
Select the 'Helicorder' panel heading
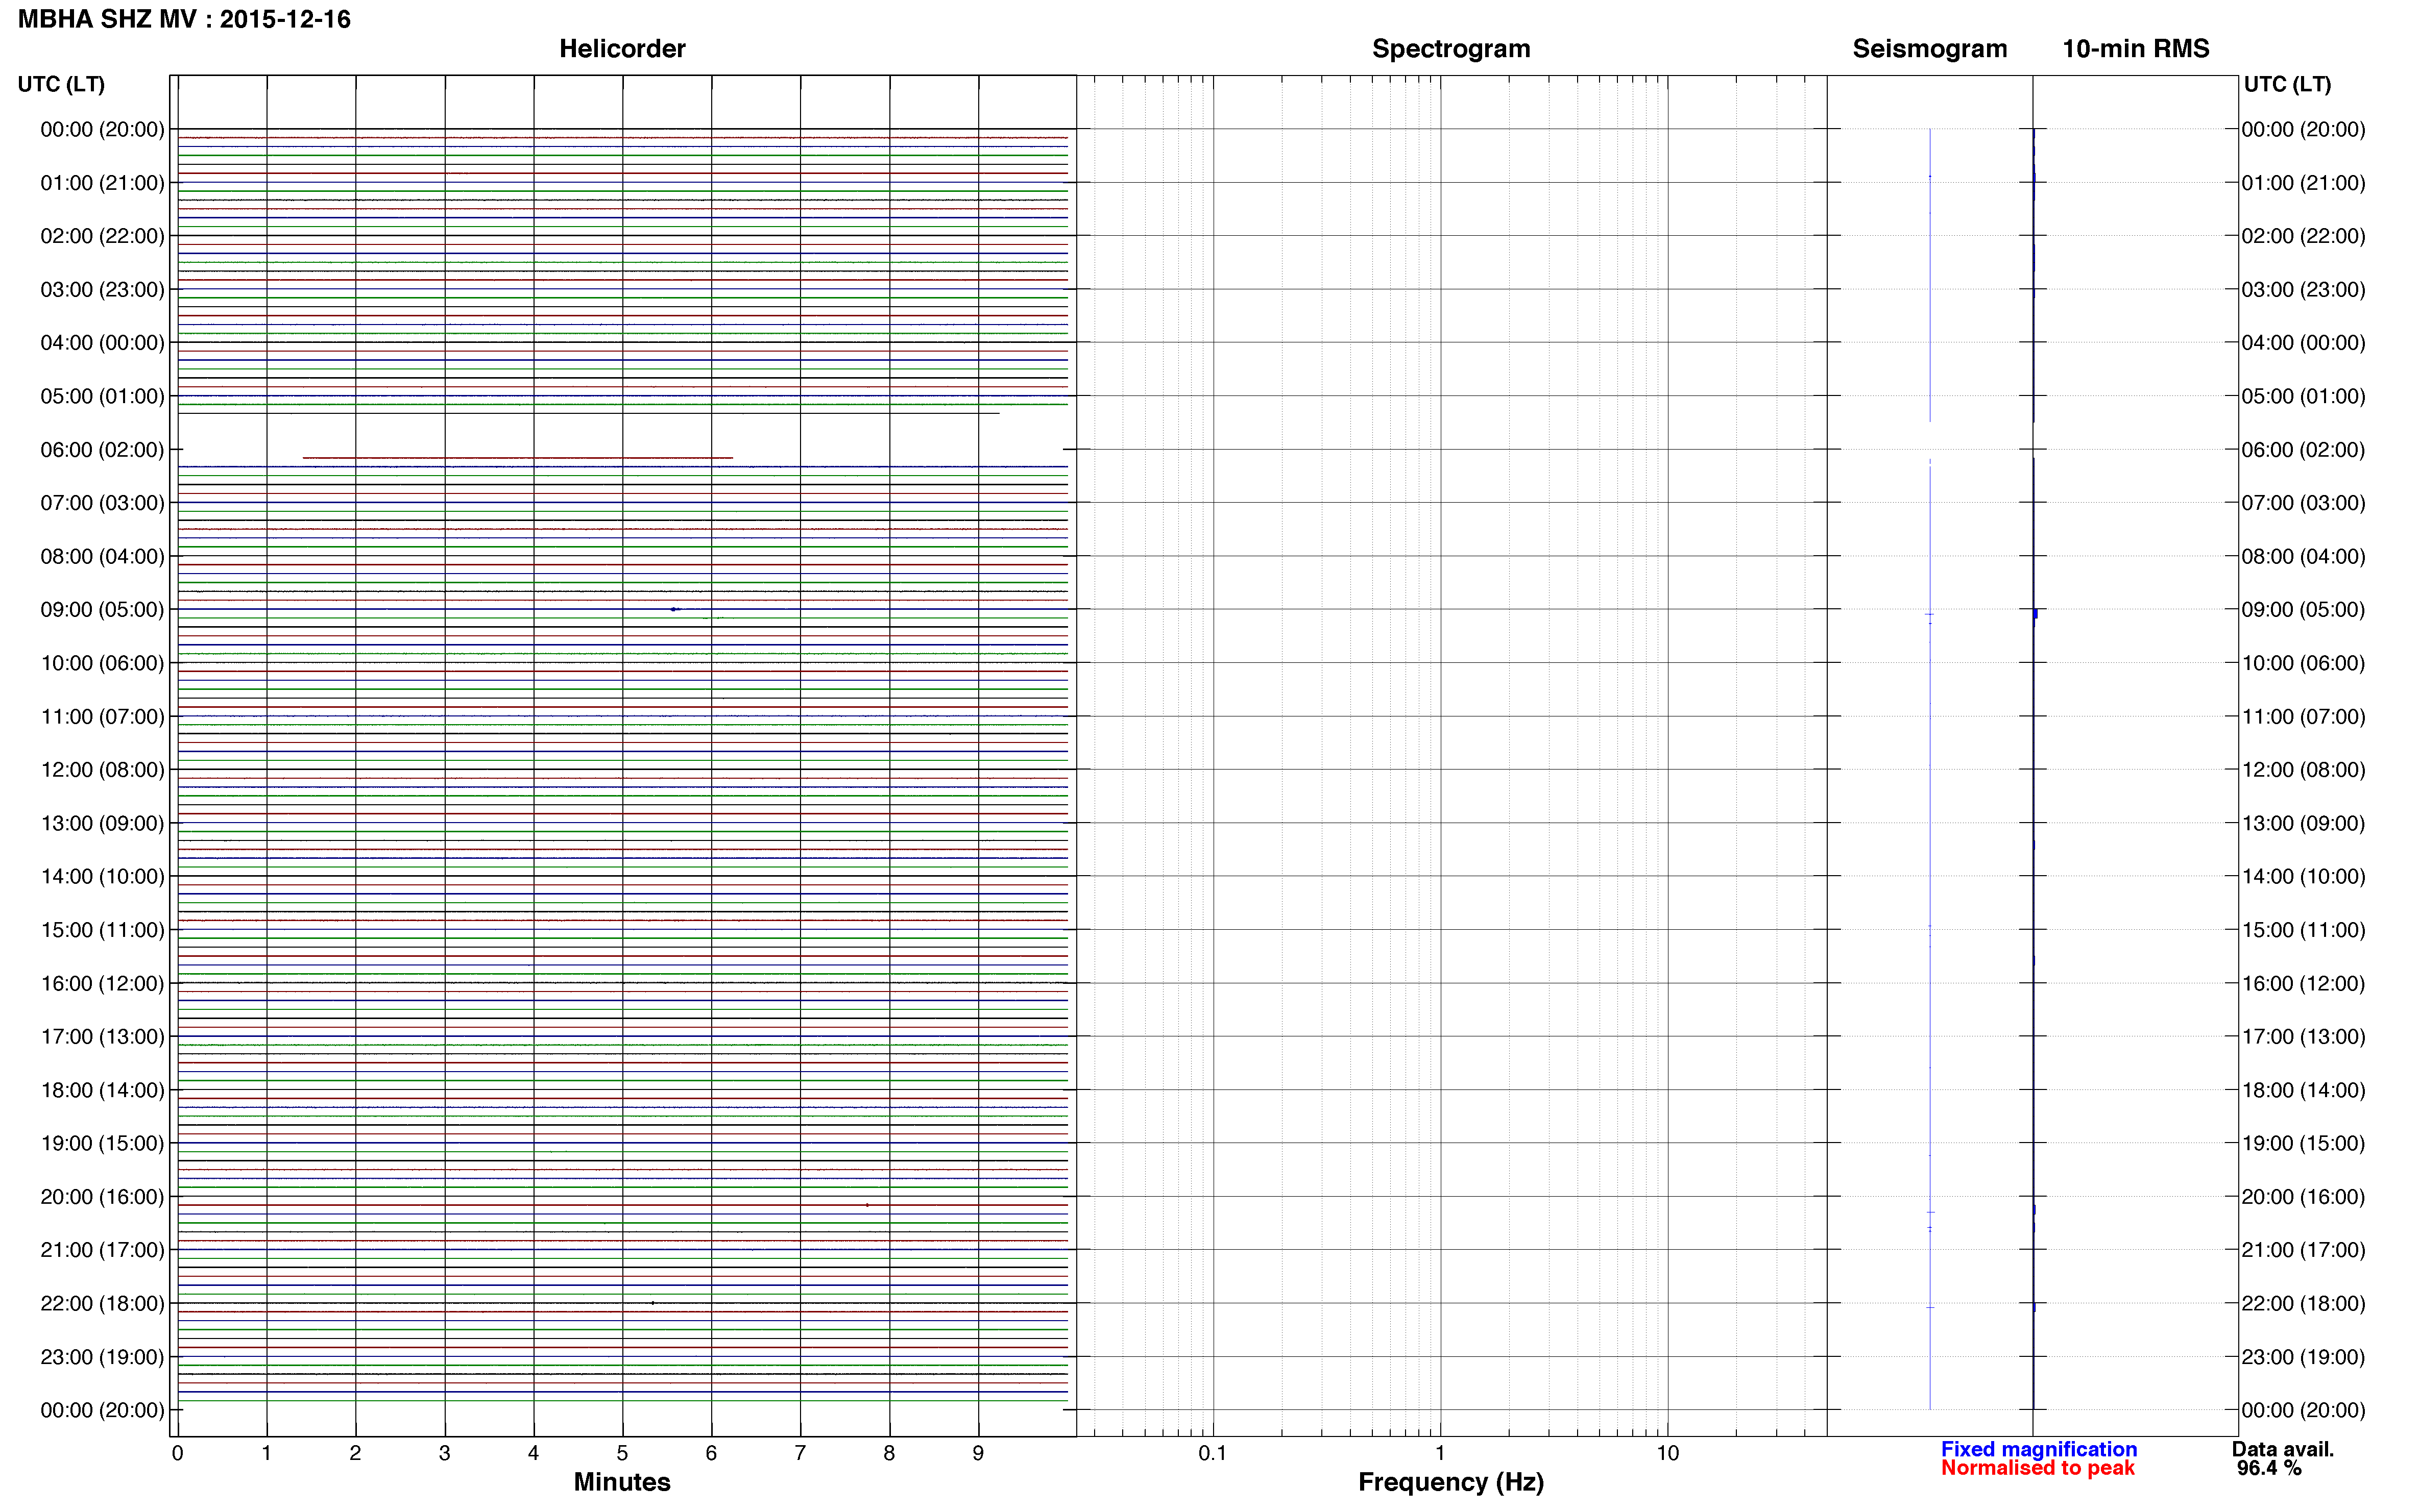click(x=622, y=49)
